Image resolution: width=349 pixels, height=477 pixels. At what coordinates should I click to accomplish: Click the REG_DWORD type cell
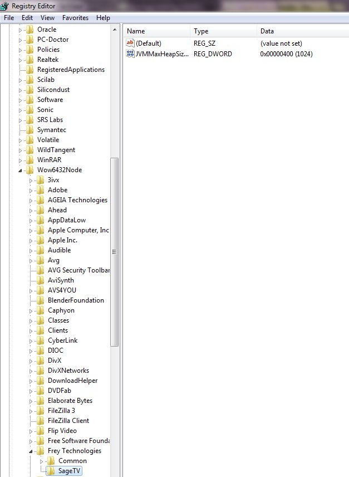click(x=213, y=54)
